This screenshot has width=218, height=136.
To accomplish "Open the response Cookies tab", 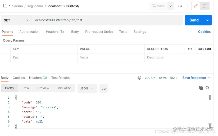I will click(x=19, y=78).
